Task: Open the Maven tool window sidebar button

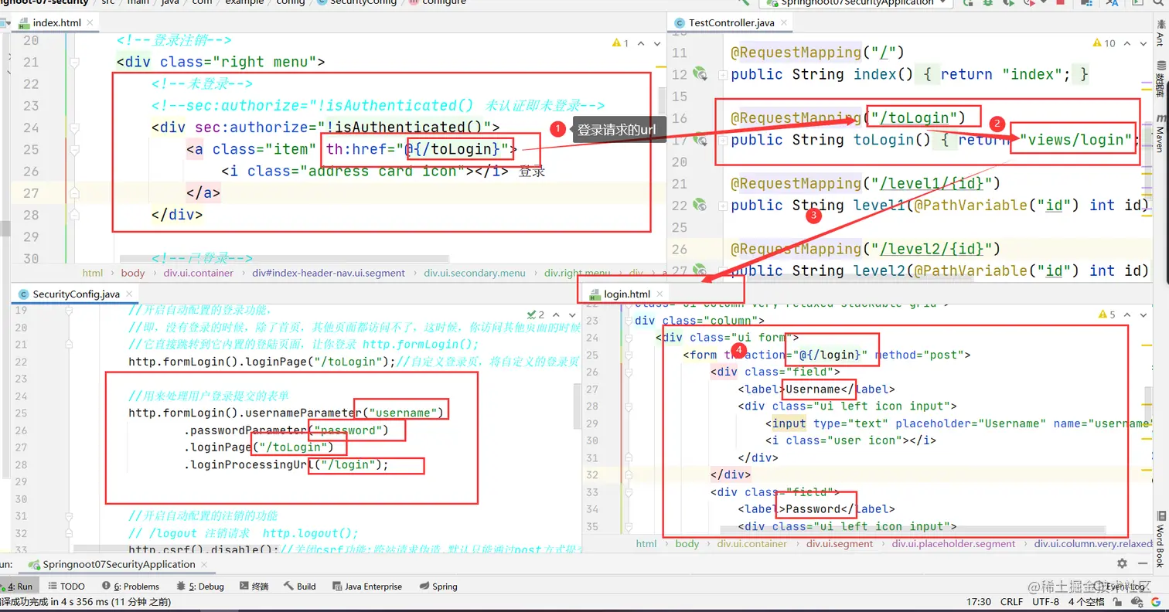Action: click(1160, 133)
